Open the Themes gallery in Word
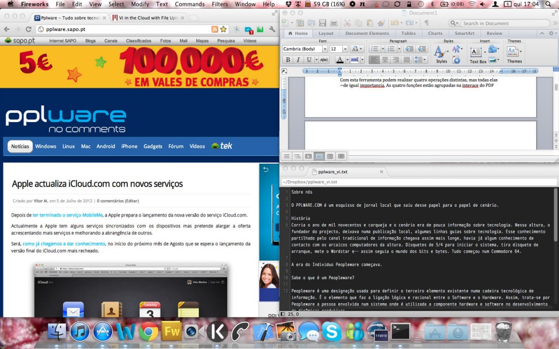The image size is (559, 349). coord(514,55)
